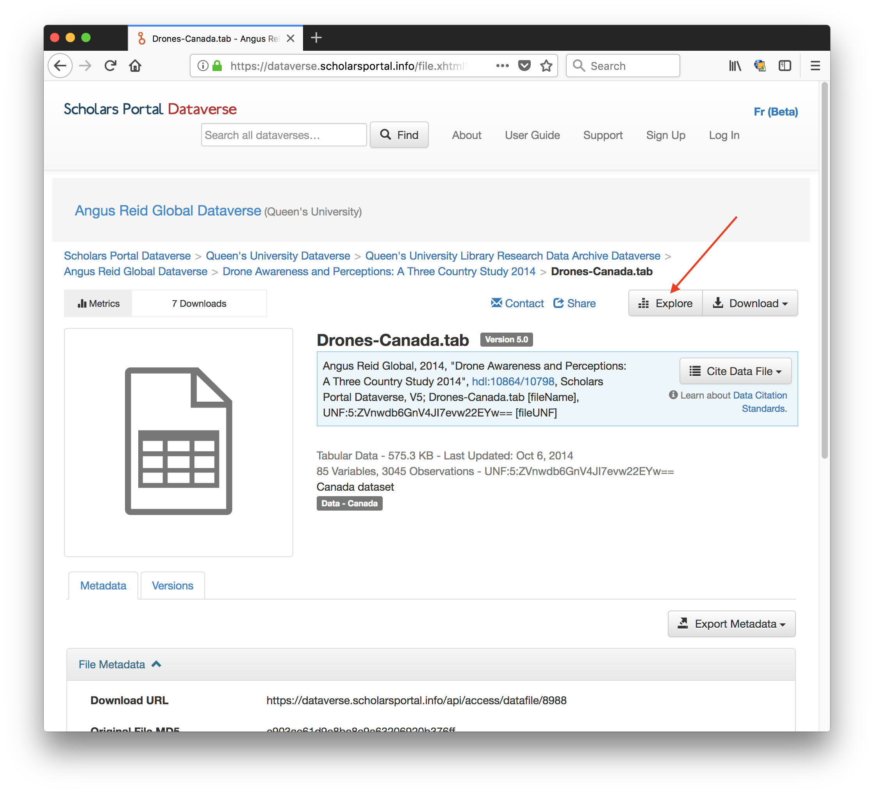The width and height of the screenshot is (874, 794).
Task: Click in the Search all dataverses field
Action: (284, 135)
